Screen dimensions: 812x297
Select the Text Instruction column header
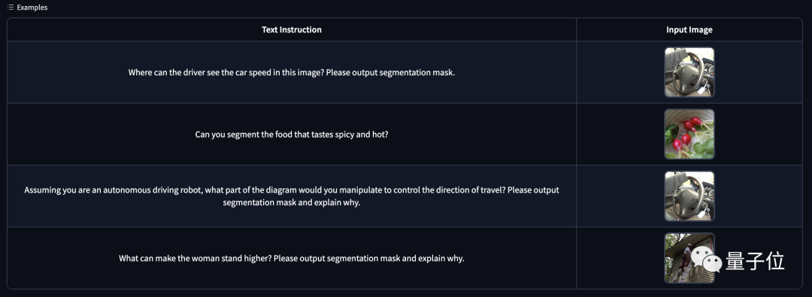click(292, 29)
